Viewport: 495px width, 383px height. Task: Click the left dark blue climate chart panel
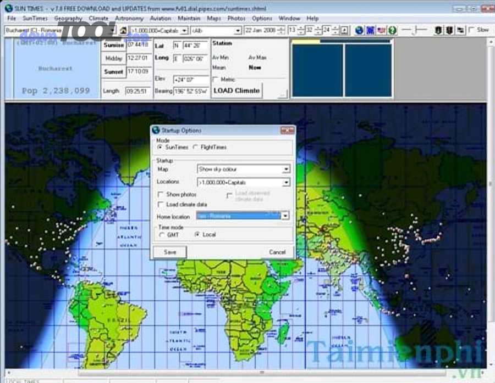pyautogui.click(x=317, y=70)
